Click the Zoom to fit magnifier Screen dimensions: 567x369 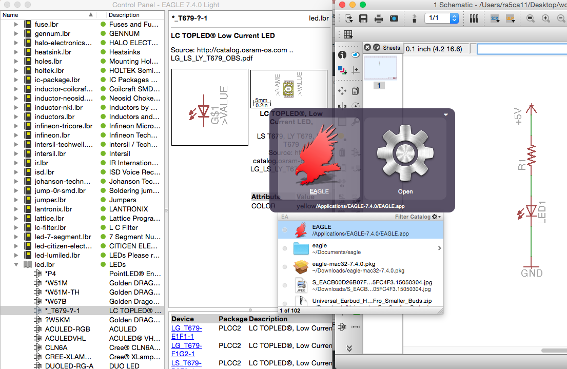[531, 18]
